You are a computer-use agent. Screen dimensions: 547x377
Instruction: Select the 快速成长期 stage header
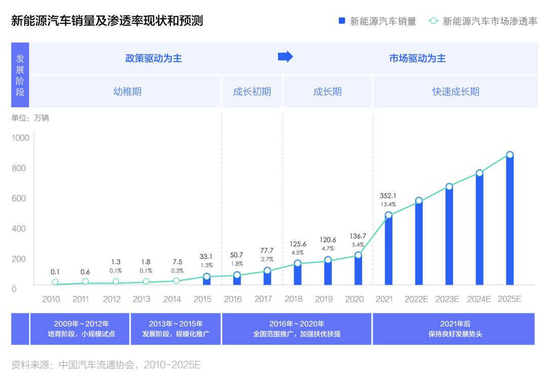tap(455, 92)
